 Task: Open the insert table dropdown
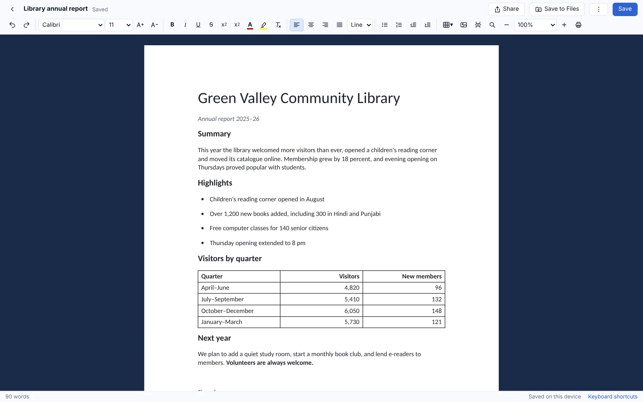448,25
